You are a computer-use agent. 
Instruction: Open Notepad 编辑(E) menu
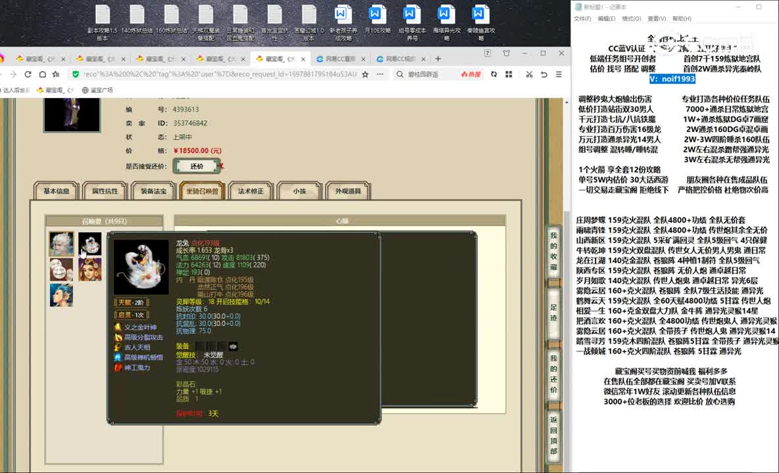click(606, 18)
